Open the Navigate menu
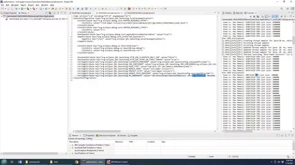This screenshot has height=165, width=295. pos(15,5)
